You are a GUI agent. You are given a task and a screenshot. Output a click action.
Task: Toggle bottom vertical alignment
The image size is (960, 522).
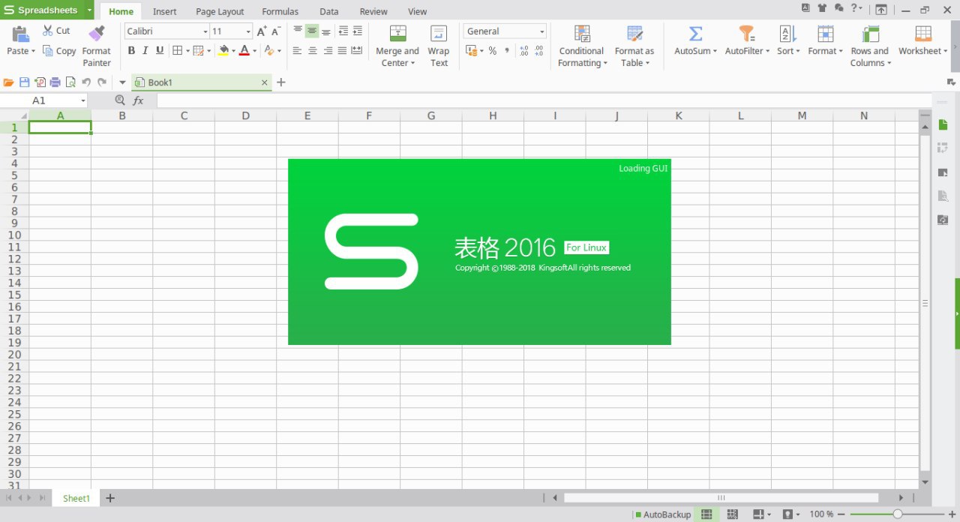326,31
